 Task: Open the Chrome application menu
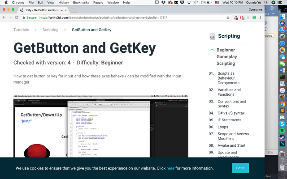(18, 2)
